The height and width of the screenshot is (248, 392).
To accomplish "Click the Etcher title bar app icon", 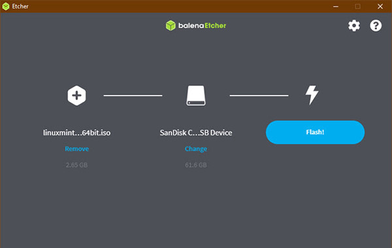I will coord(6,7).
